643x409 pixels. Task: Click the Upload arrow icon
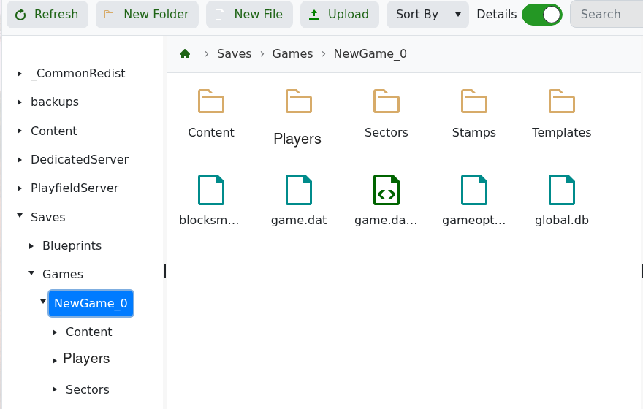point(314,15)
